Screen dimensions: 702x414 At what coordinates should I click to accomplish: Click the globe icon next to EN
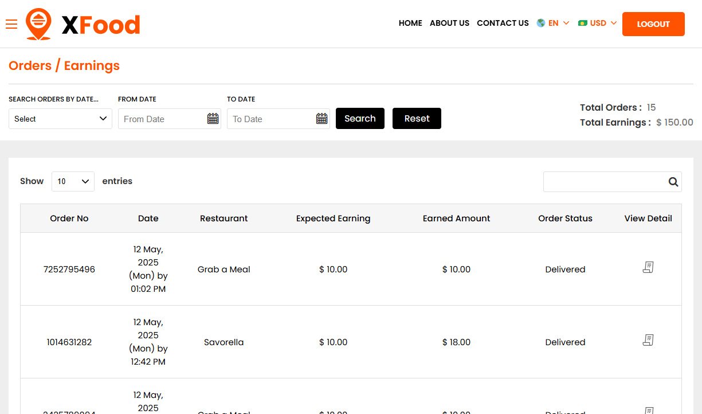[539, 23]
